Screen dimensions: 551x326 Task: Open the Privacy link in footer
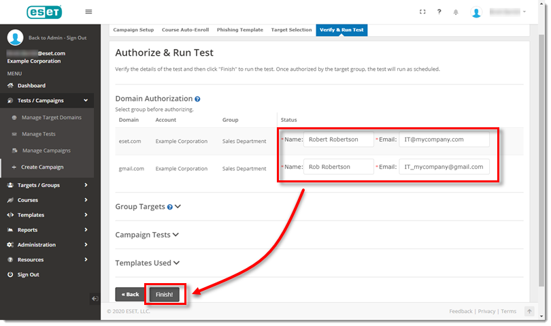point(486,311)
